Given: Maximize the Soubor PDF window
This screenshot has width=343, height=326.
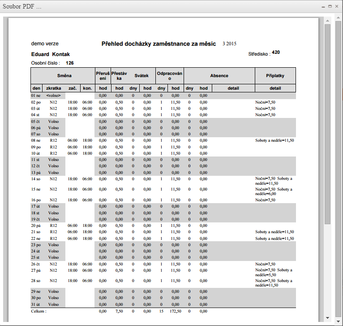Looking at the screenshot, I should coord(330,7).
